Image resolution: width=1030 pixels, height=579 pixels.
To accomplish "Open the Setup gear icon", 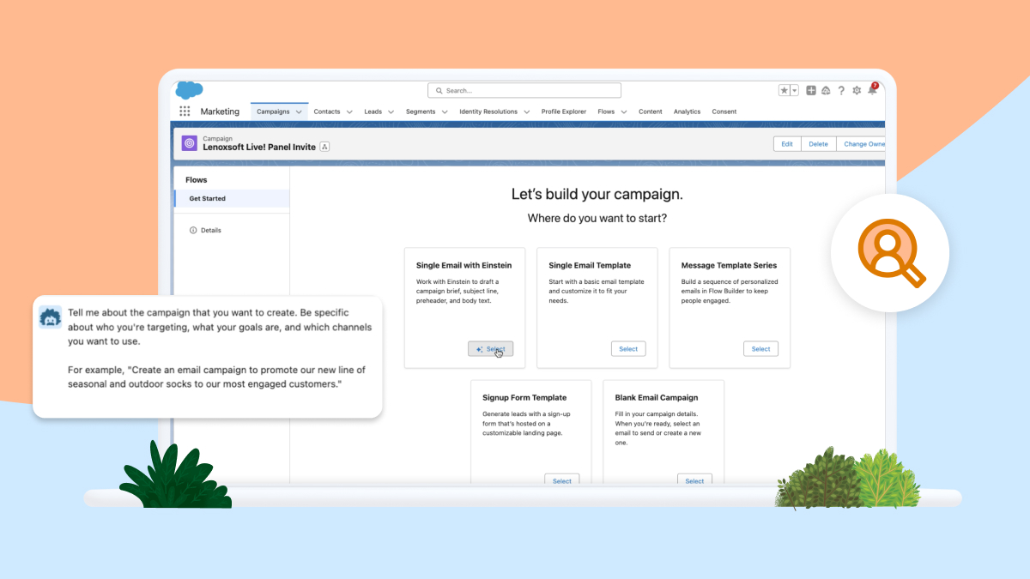I will 857,90.
